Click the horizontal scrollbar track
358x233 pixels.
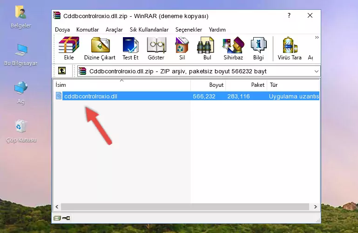click(x=185, y=207)
